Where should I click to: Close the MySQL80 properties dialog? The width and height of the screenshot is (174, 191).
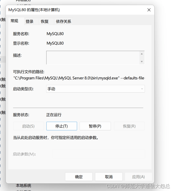click(x=149, y=10)
